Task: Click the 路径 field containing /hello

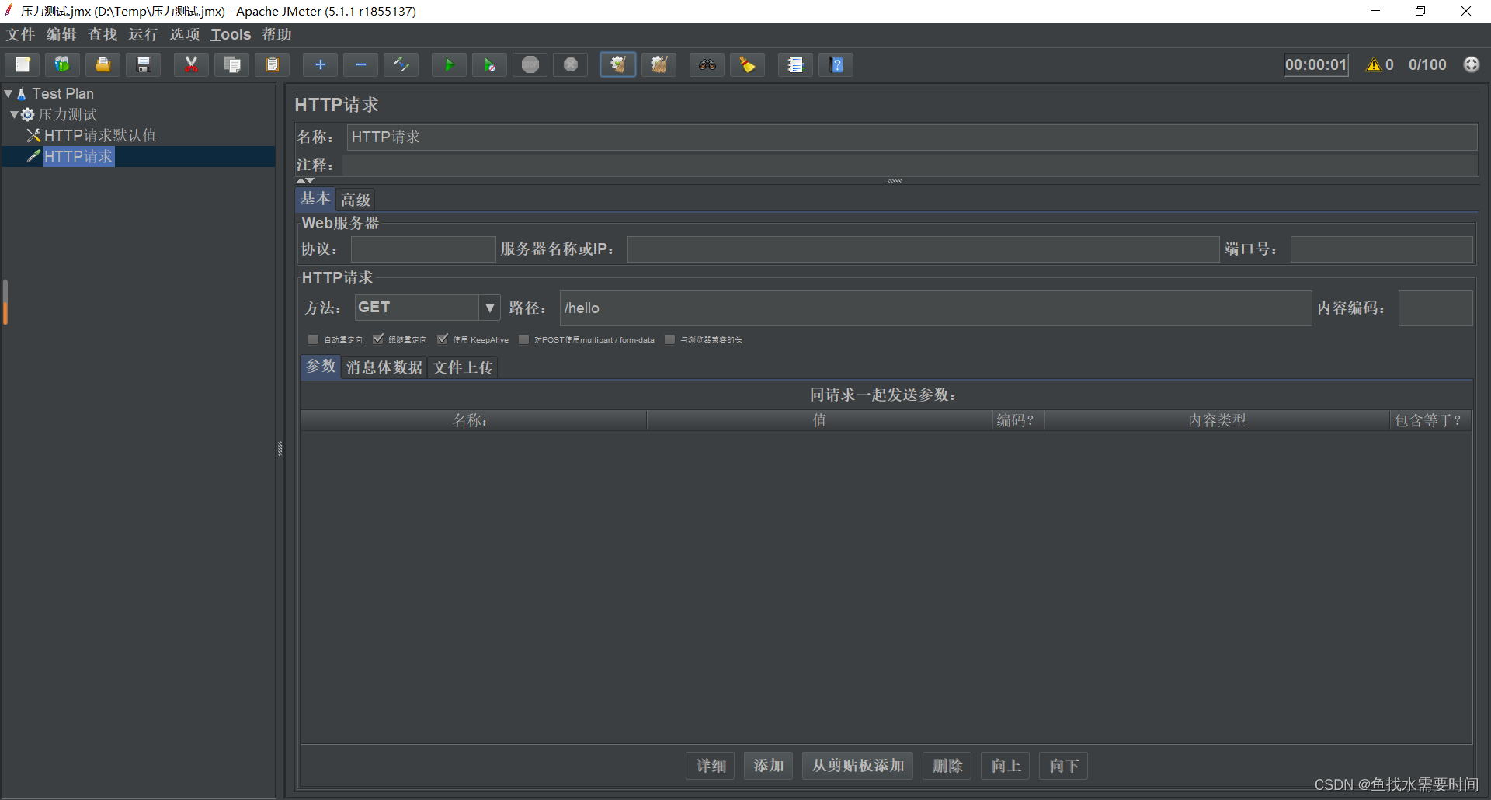Action: tap(936, 308)
